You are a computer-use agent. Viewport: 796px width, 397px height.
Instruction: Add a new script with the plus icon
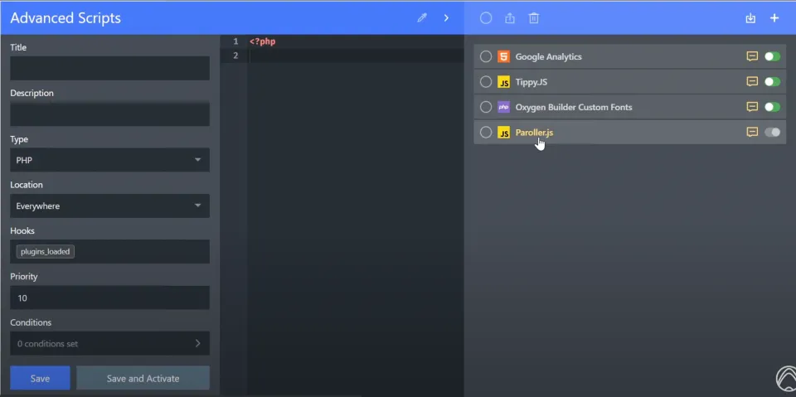pyautogui.click(x=774, y=17)
